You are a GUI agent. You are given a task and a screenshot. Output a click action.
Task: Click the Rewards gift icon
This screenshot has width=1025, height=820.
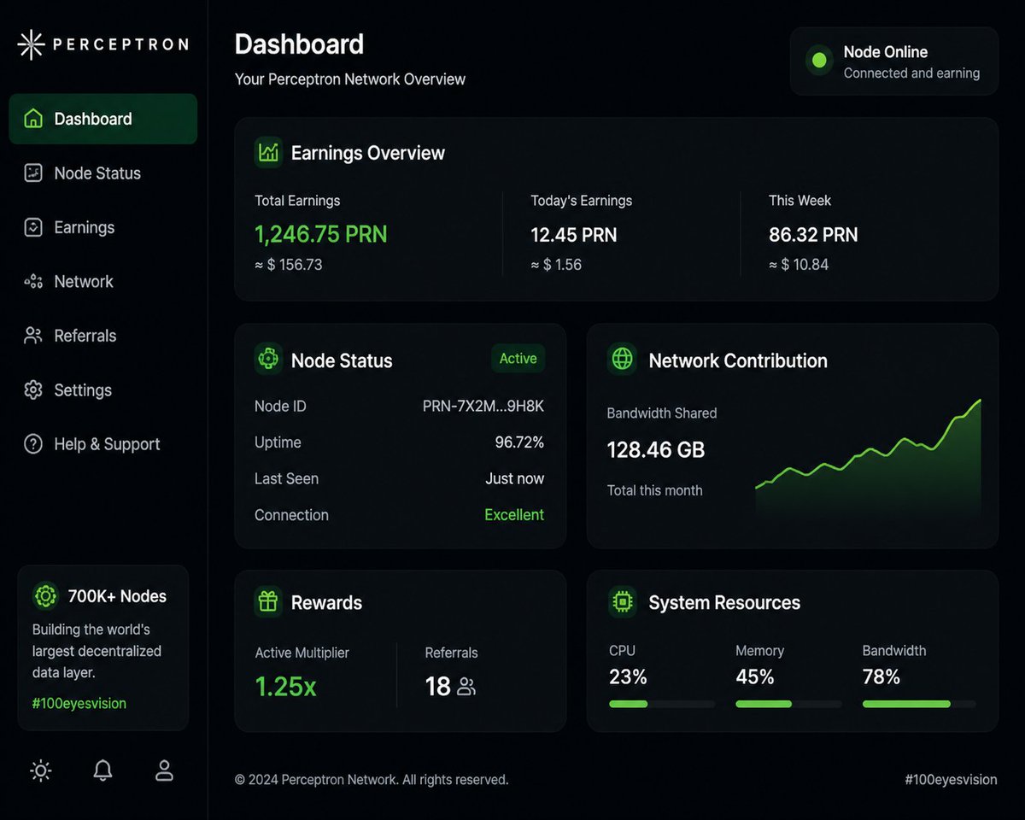tap(268, 602)
